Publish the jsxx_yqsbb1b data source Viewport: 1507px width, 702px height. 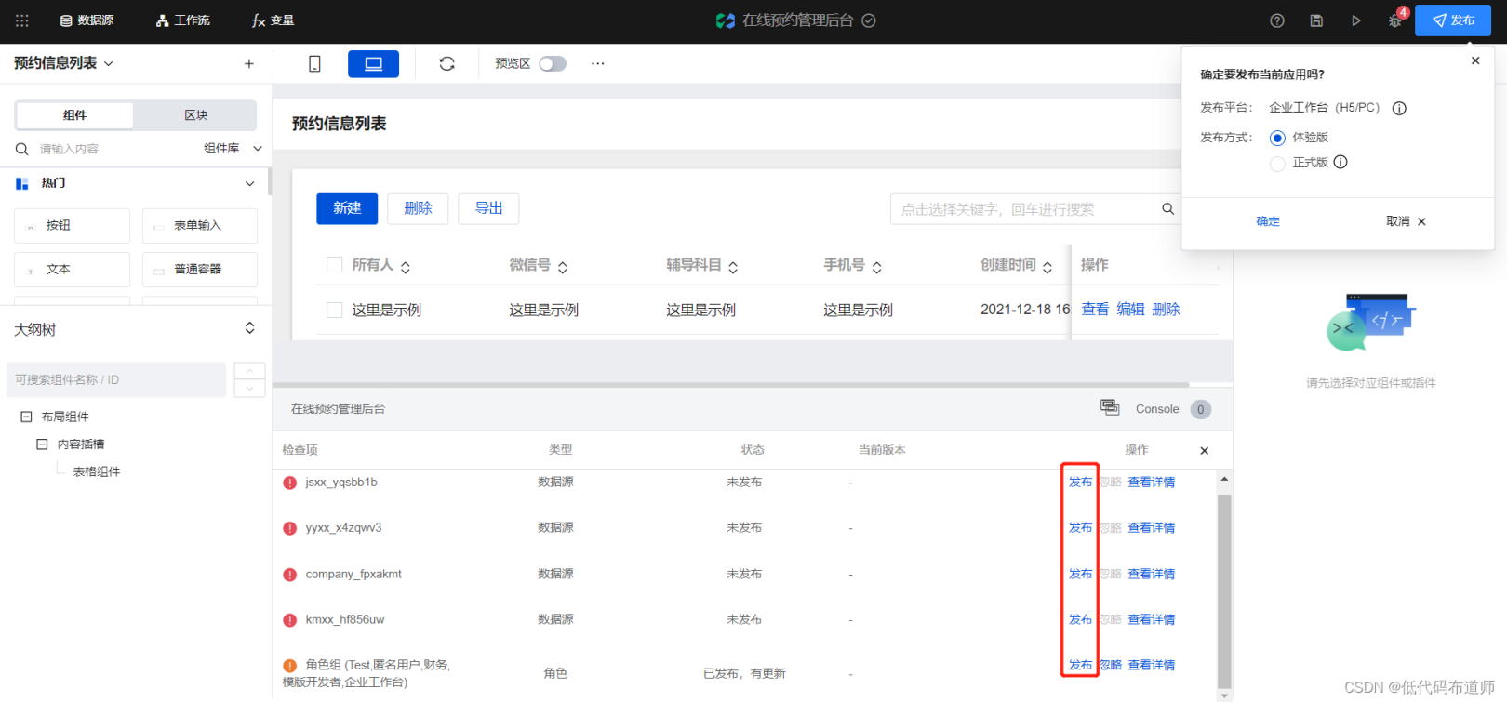coord(1080,483)
